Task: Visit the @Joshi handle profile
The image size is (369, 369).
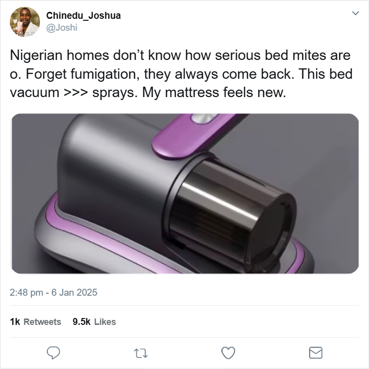Action: pos(62,28)
